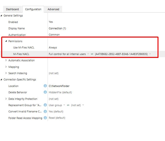Select the Enabled setting row label
The image size is (165, 141).
13,22
